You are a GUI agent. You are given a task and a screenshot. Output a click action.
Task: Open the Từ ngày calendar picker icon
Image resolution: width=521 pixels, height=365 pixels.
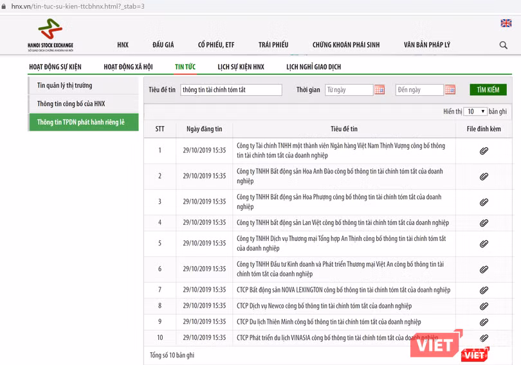(379, 90)
